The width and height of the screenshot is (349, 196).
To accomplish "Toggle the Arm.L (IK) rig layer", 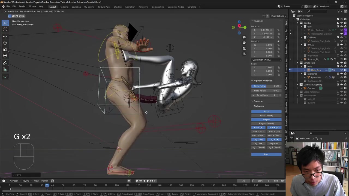I will 258,127.
